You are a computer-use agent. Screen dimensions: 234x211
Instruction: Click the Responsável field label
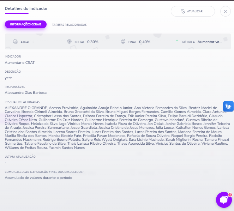(15, 87)
